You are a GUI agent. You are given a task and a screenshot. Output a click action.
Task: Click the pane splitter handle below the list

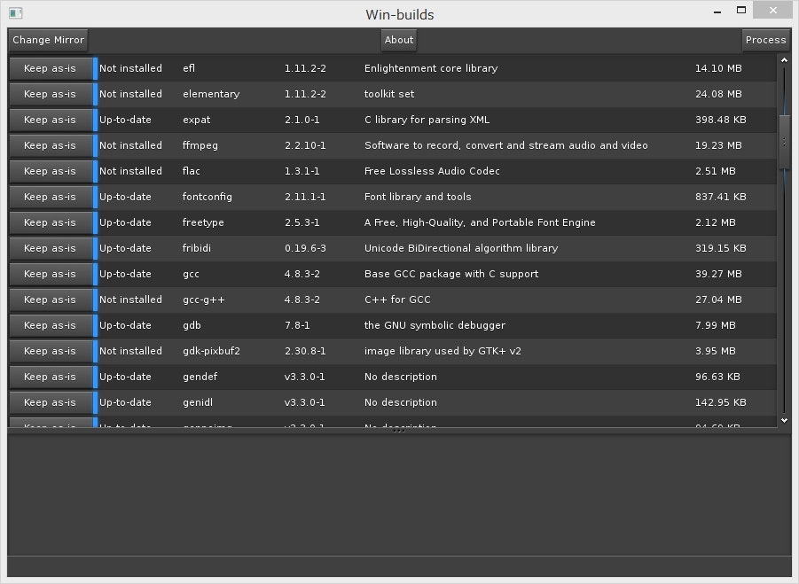click(x=399, y=431)
